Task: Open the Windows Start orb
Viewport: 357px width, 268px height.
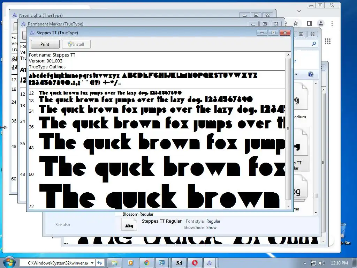Action: pyautogui.click(x=9, y=263)
